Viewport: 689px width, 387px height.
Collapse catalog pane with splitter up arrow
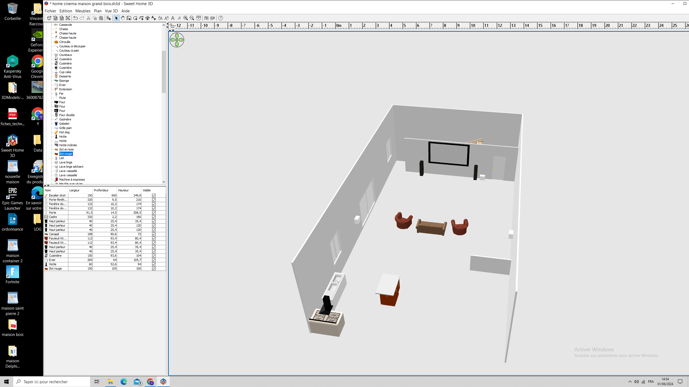click(45, 185)
